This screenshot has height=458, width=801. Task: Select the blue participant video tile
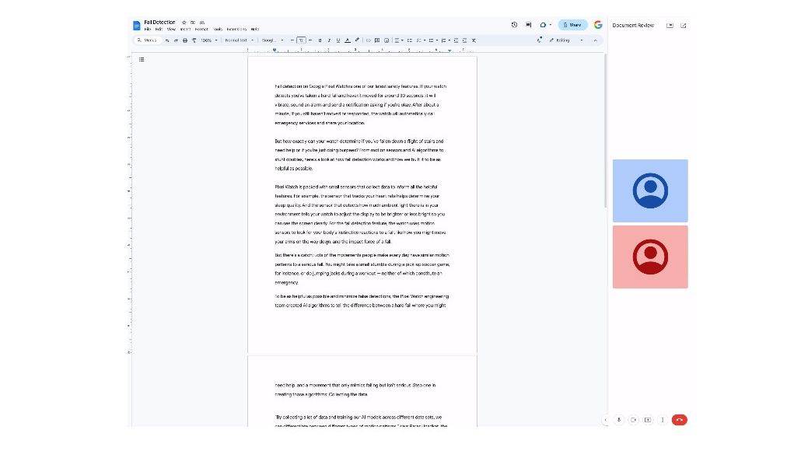650,191
